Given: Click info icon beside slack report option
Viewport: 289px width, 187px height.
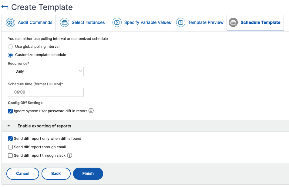Looking at the screenshot, I should [69, 155].
